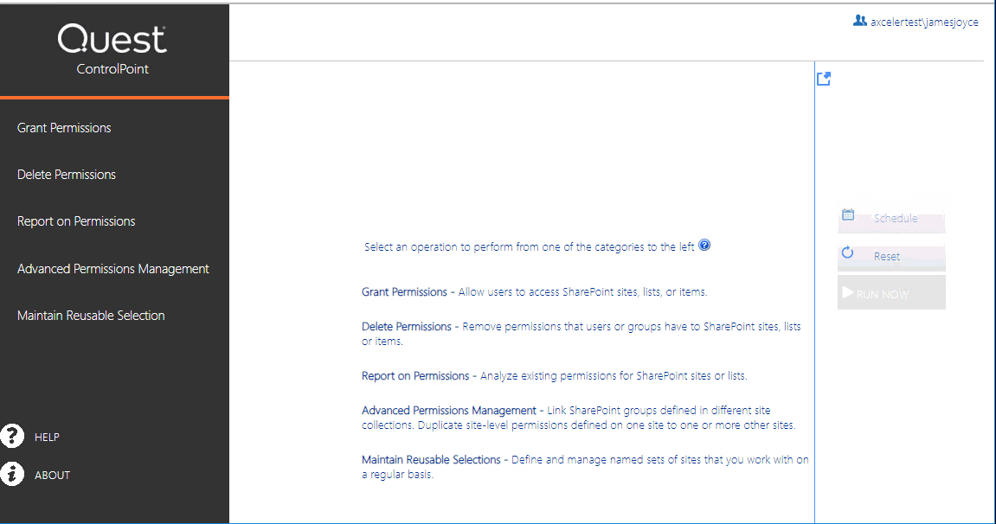The height and width of the screenshot is (524, 996).
Task: Click the Report on Permissions description link
Action: coord(414,375)
